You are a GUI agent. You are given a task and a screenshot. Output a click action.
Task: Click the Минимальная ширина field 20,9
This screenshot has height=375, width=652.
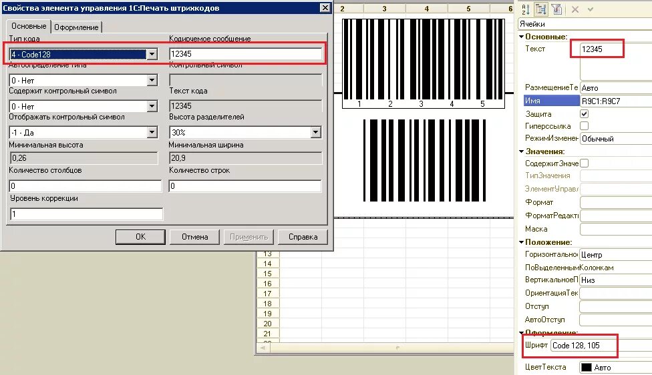coord(245,158)
